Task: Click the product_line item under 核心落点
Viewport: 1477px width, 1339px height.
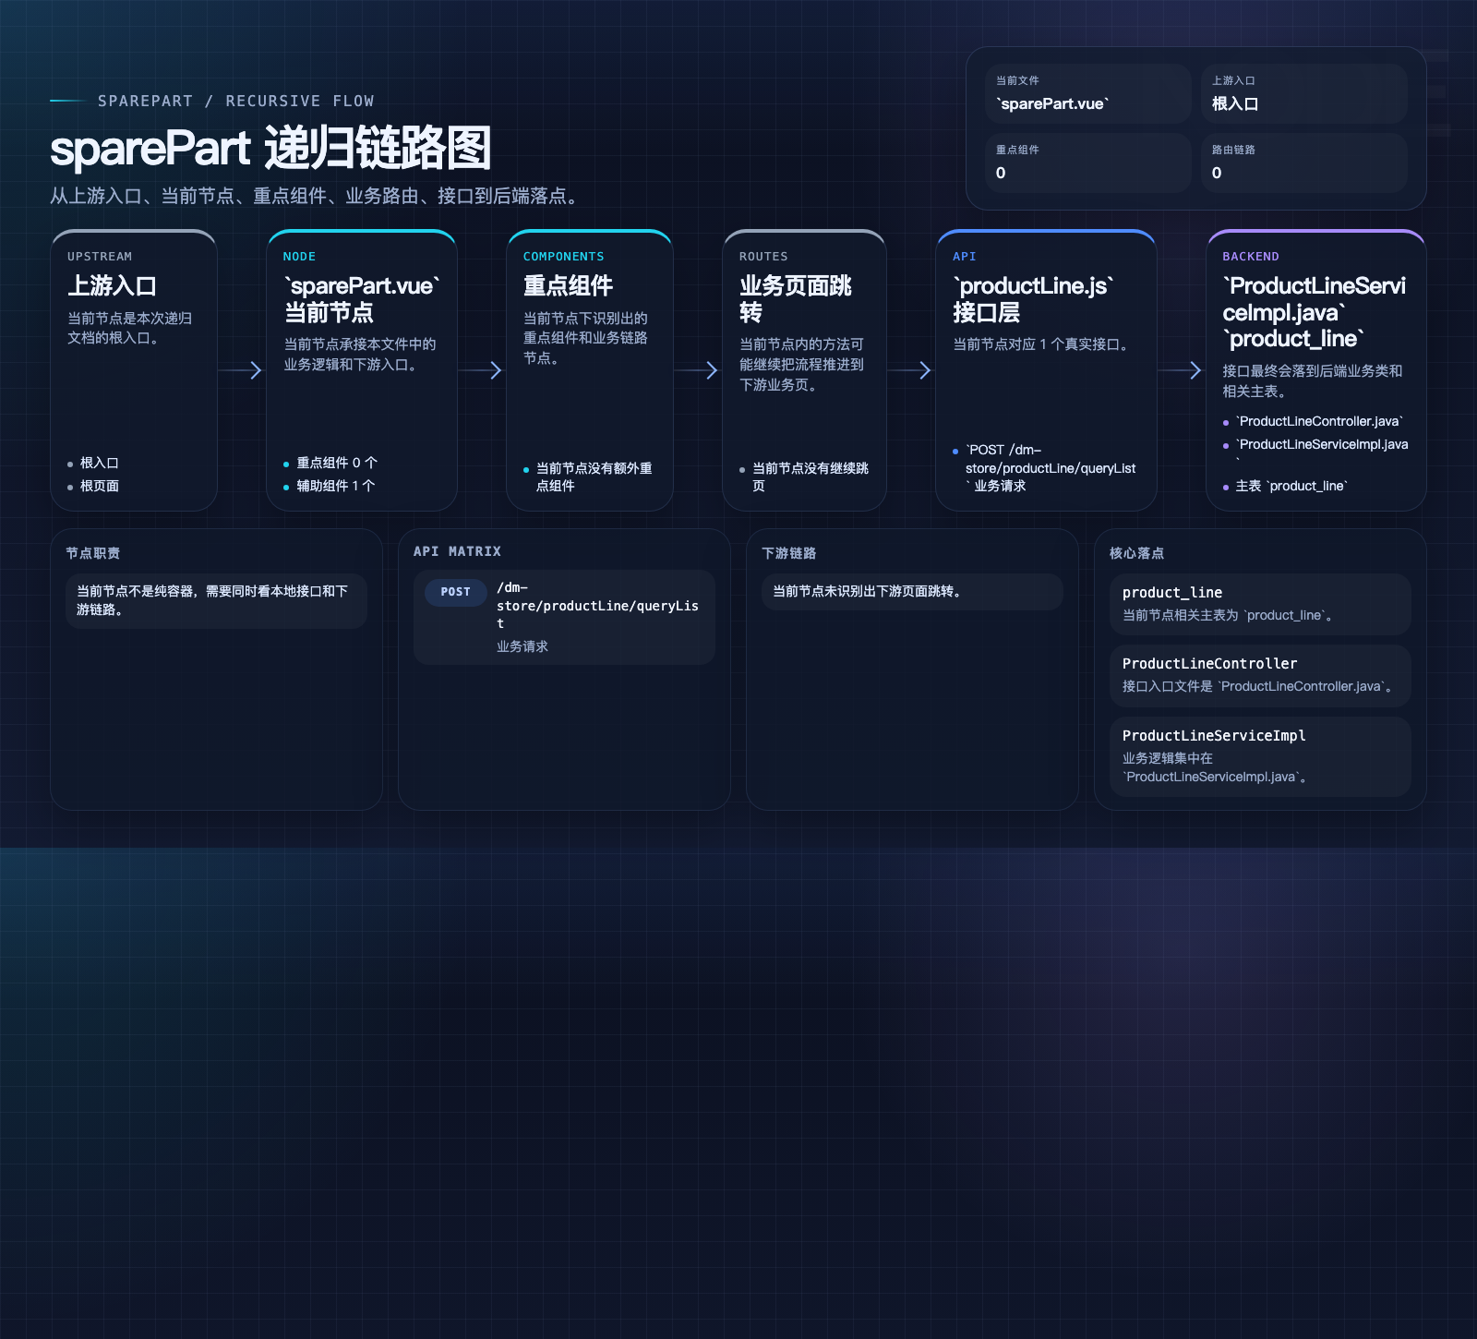Action: (x=1260, y=604)
